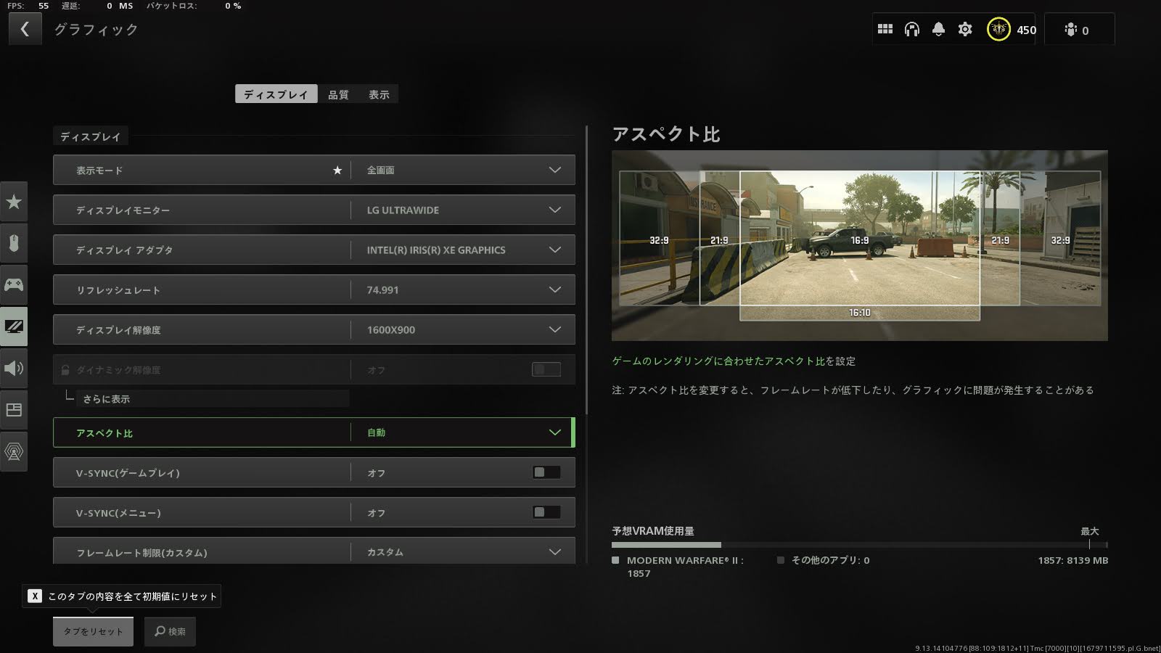The image size is (1161, 653).
Task: Click the 最大 VRAM marker label
Action: (x=1089, y=531)
